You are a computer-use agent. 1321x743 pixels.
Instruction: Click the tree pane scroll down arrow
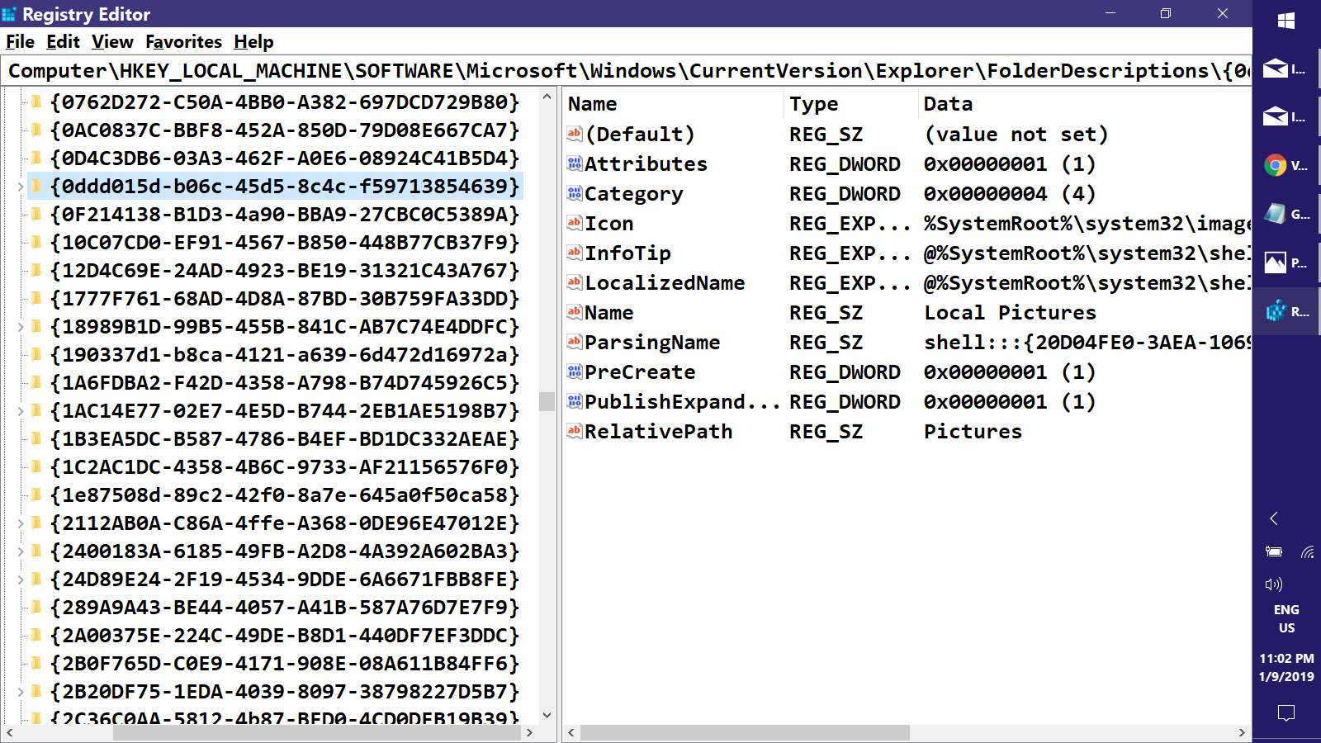click(x=547, y=715)
